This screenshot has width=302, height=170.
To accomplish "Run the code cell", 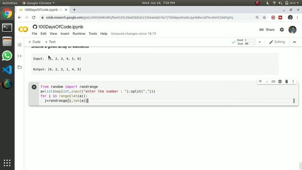I will [34, 87].
